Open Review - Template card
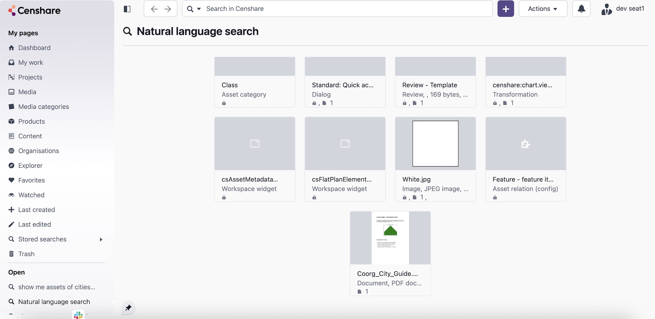Image resolution: width=655 pixels, height=319 pixels. point(435,82)
